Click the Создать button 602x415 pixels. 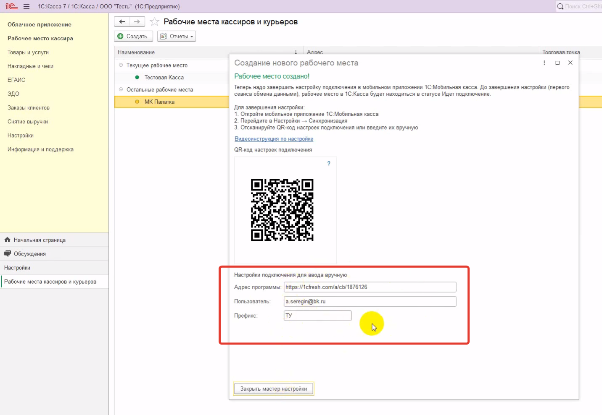click(x=133, y=36)
